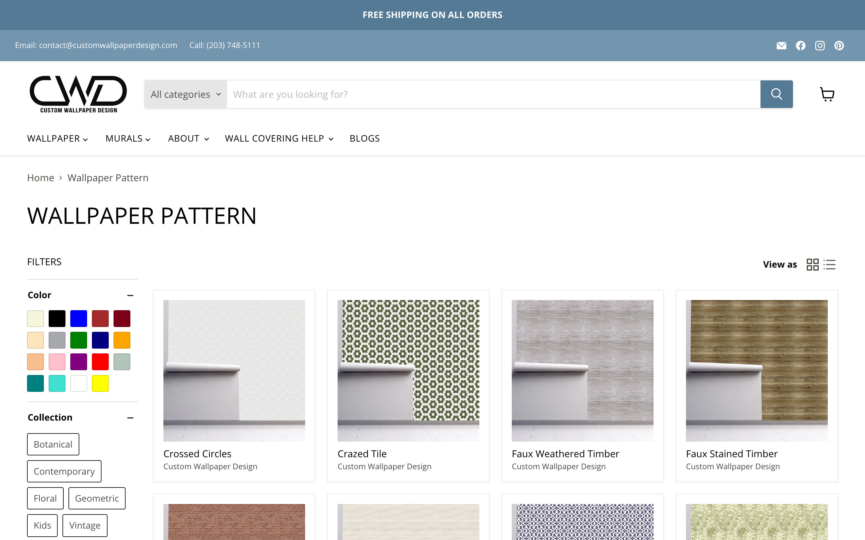The height and width of the screenshot is (540, 865).
Task: Filter by the yellow color swatch
Action: [100, 383]
